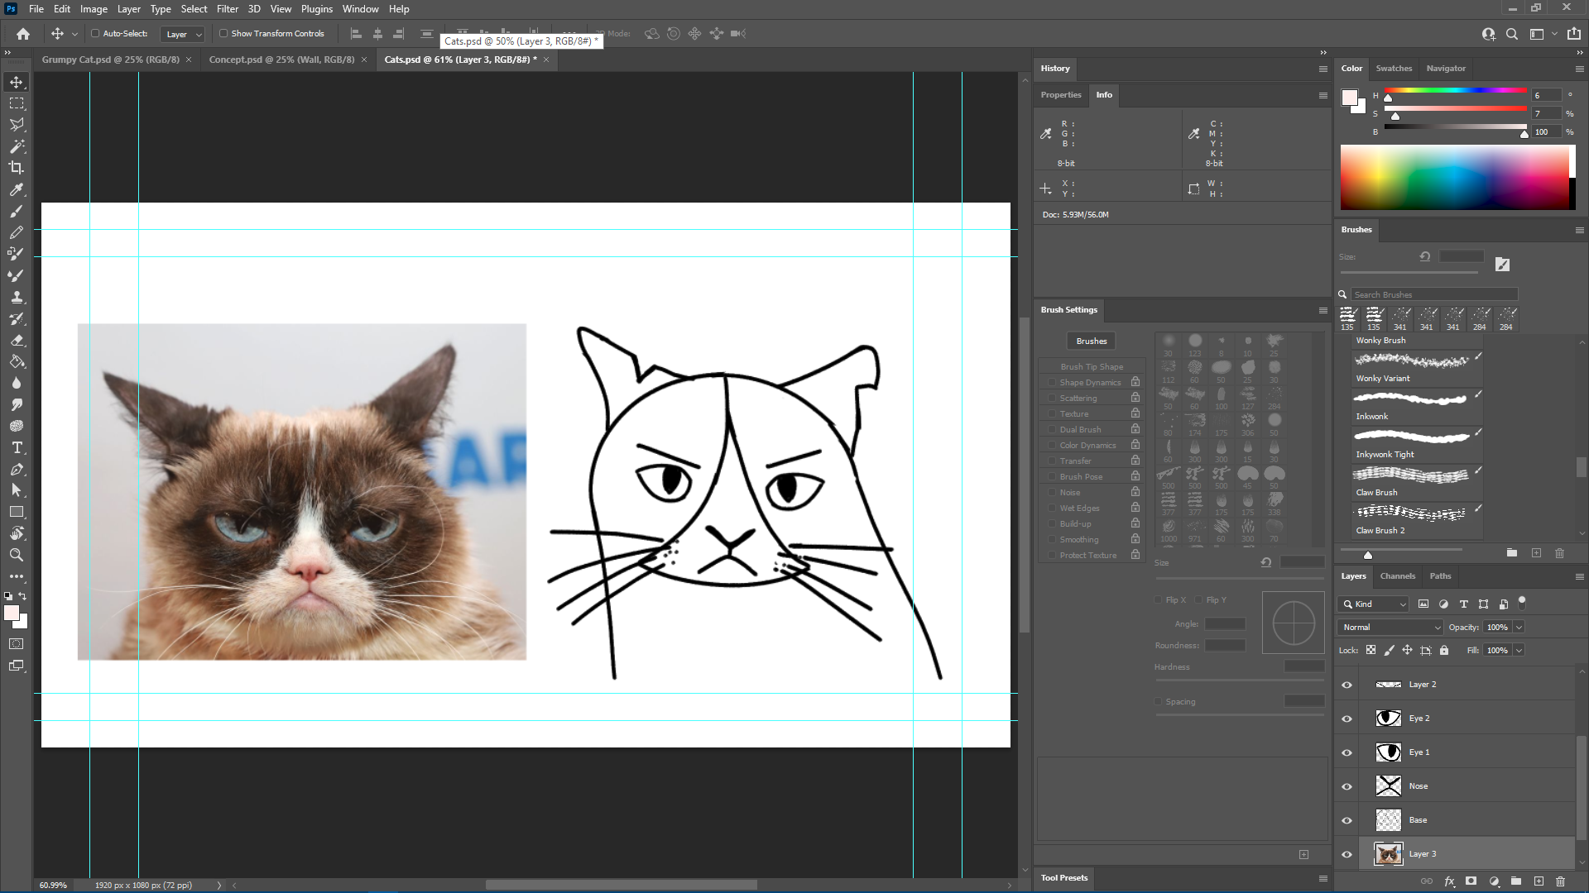Image resolution: width=1589 pixels, height=893 pixels.
Task: Select the Zoom tool
Action: pos(17,555)
